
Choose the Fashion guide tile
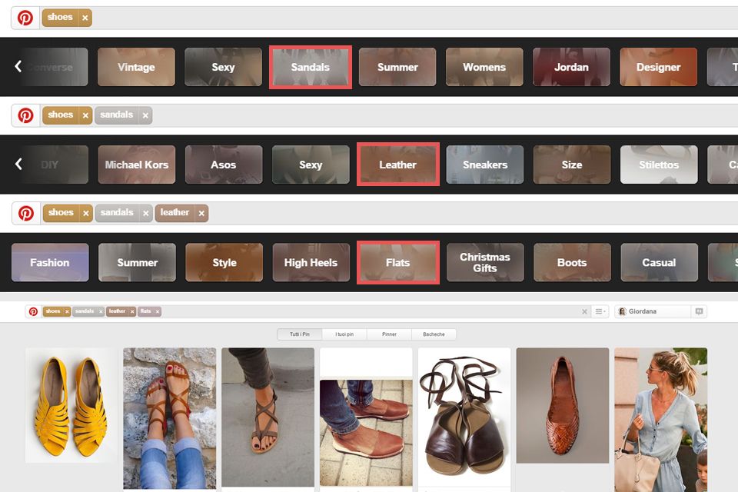(50, 262)
